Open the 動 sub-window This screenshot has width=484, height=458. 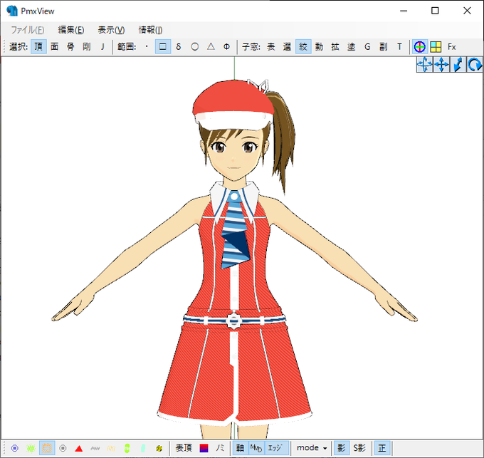(319, 46)
